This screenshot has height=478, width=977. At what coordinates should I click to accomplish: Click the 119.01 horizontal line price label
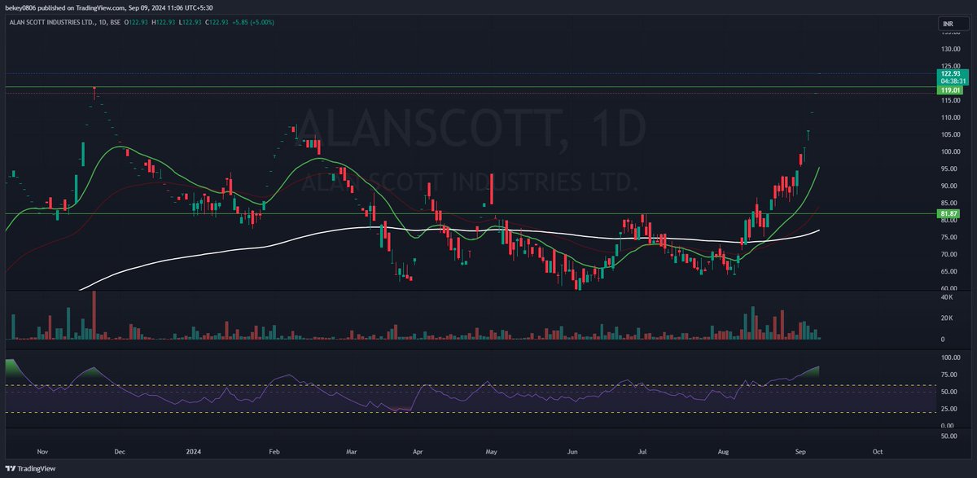(949, 90)
